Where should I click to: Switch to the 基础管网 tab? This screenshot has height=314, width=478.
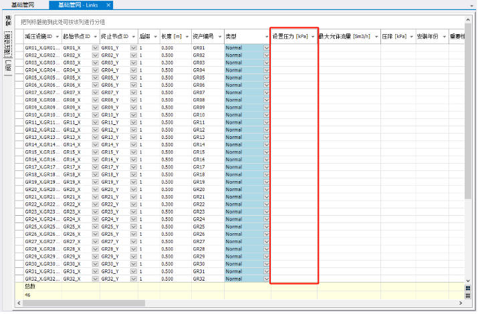(23, 5)
